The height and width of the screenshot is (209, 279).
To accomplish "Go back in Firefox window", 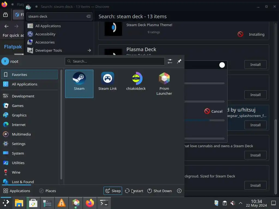I will [x=7, y=26].
